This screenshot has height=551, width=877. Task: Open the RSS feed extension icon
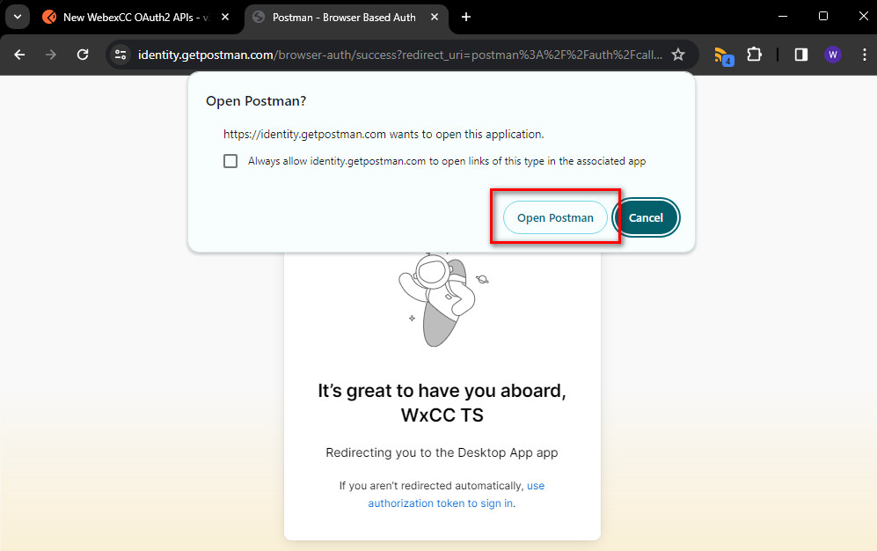pyautogui.click(x=723, y=55)
